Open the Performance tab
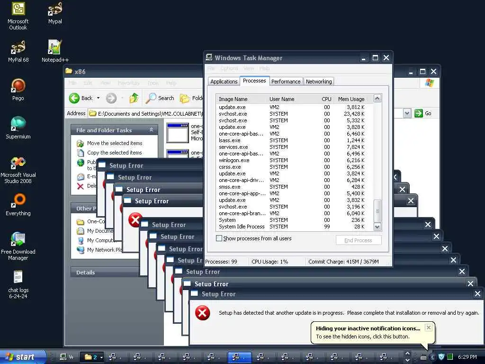Image resolution: width=485 pixels, height=364 pixels. [x=286, y=82]
